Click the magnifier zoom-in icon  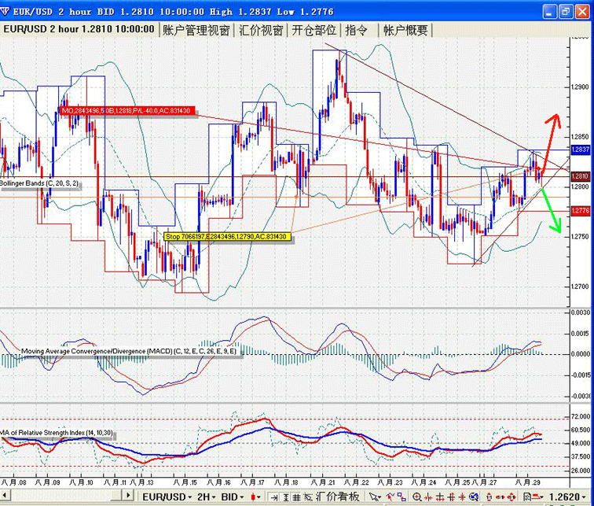pos(417,497)
